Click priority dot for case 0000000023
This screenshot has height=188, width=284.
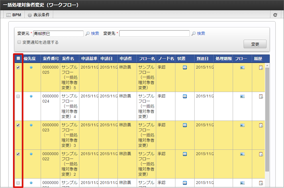pyautogui.click(x=31, y=125)
